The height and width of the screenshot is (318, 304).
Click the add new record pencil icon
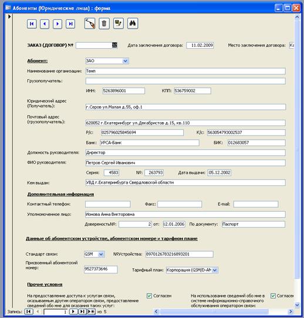coord(90,23)
